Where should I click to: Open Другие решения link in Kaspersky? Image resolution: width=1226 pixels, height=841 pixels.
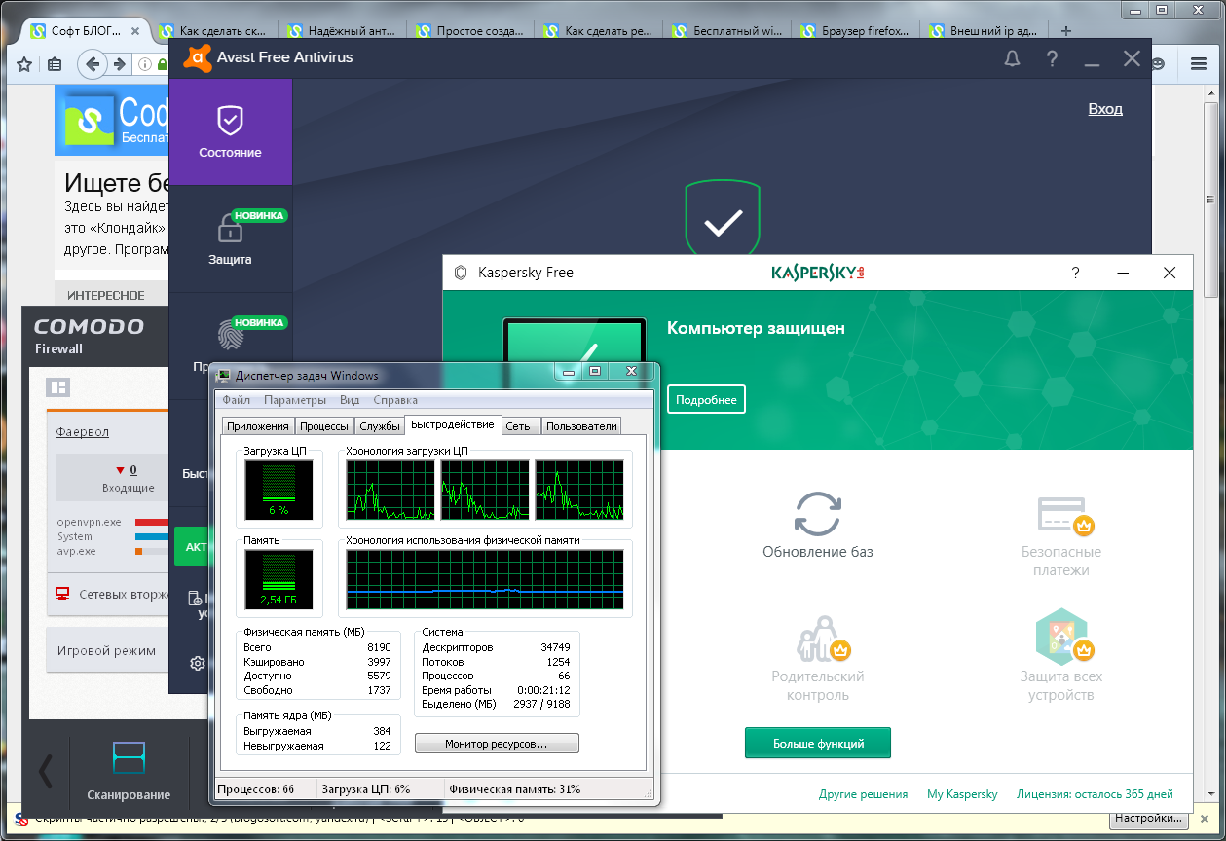(863, 794)
